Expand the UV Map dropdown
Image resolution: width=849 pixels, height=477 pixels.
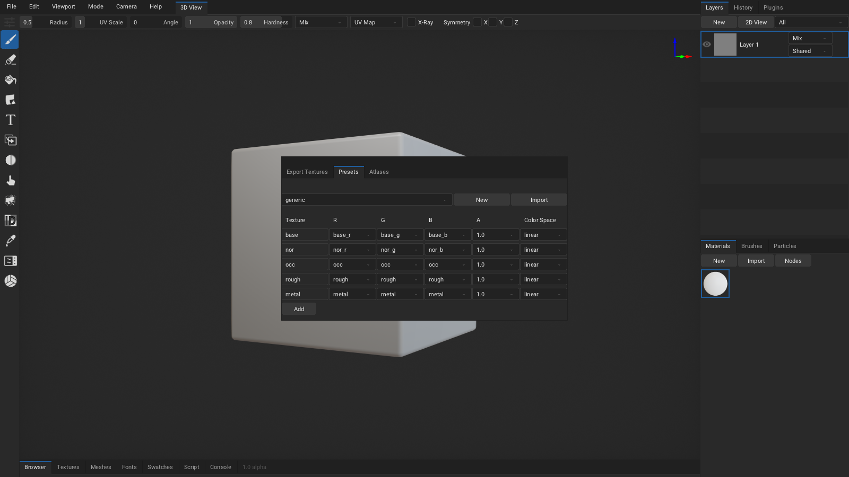pos(376,22)
